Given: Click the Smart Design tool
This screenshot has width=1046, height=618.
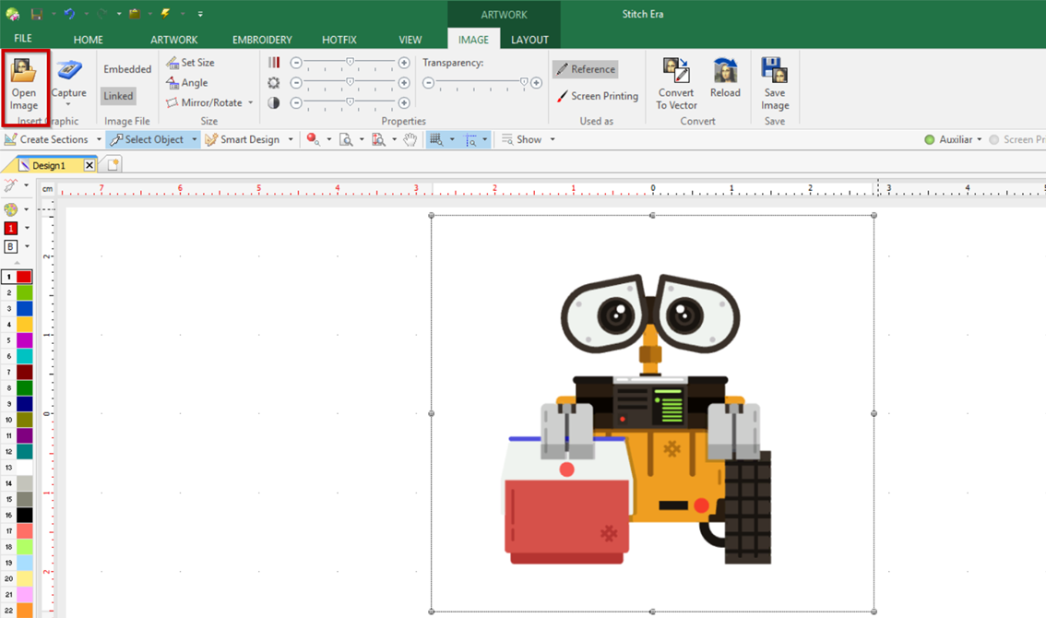Looking at the screenshot, I should coord(243,139).
